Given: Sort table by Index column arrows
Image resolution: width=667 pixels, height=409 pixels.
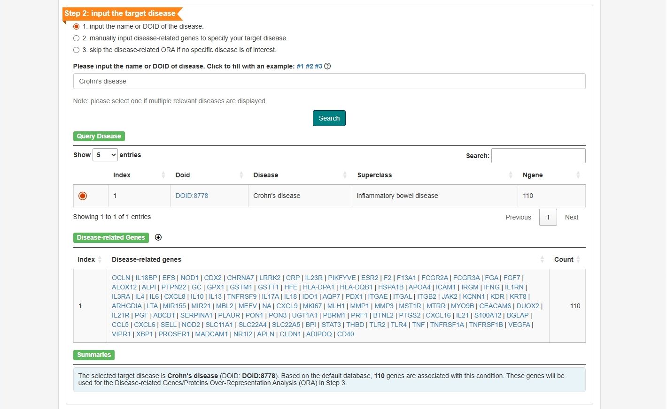Looking at the screenshot, I should click(x=163, y=175).
